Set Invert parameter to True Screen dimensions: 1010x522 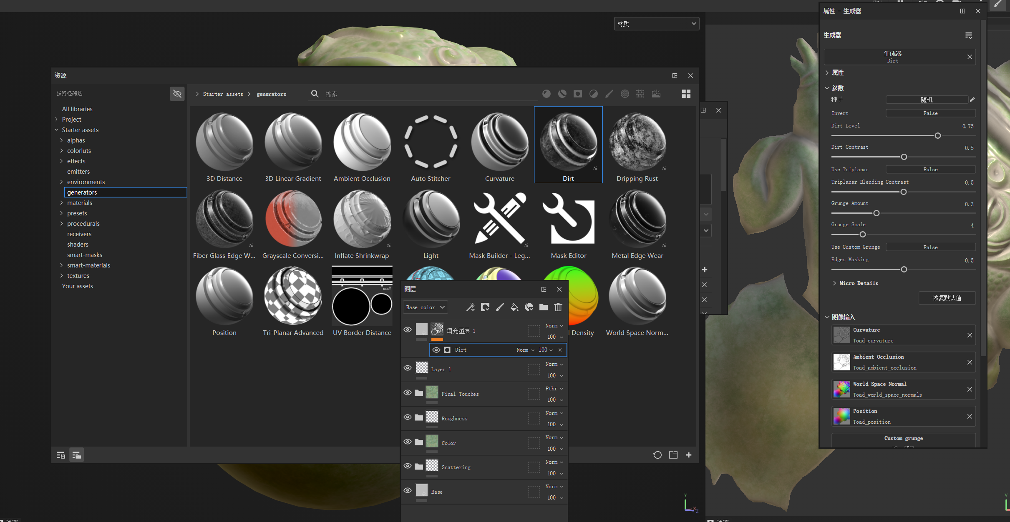(x=931, y=113)
